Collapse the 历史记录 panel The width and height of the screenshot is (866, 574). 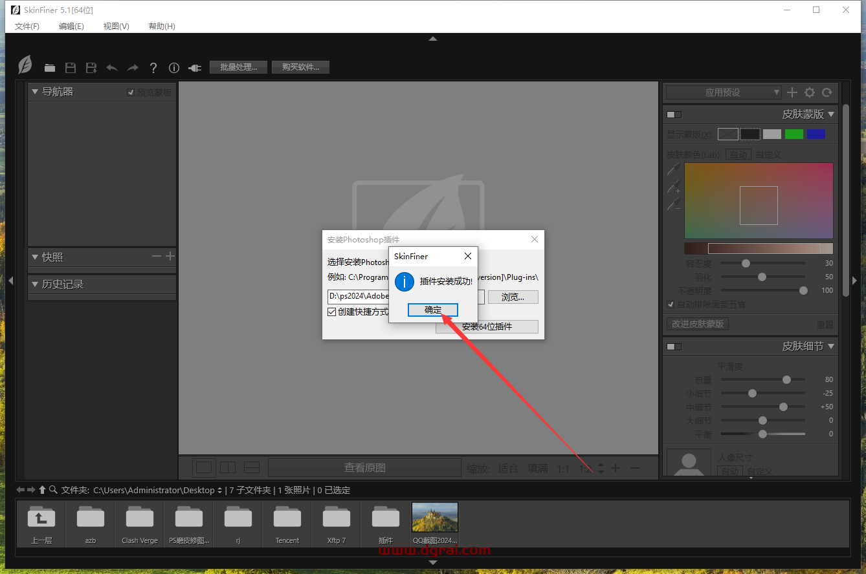35,284
